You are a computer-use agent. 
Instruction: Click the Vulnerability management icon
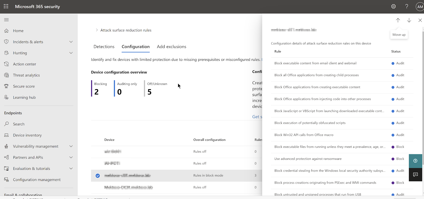[x=7, y=146]
